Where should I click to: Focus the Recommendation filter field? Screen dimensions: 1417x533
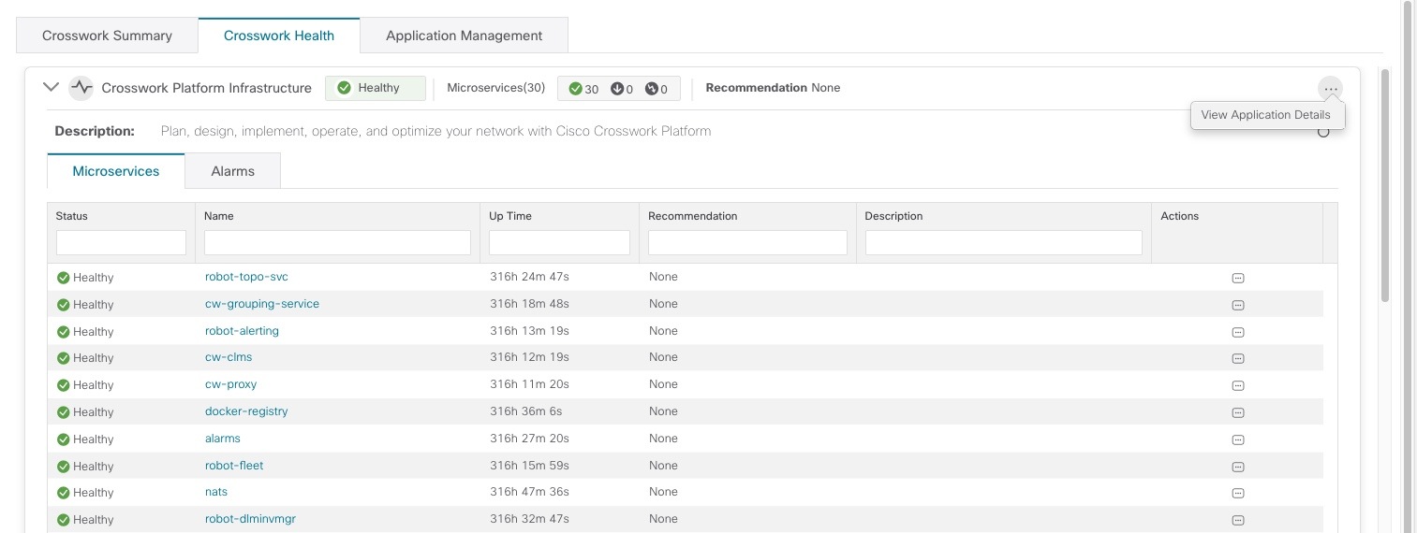(x=747, y=242)
